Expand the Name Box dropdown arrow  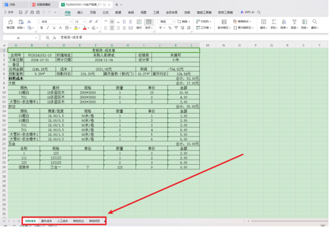click(36, 38)
